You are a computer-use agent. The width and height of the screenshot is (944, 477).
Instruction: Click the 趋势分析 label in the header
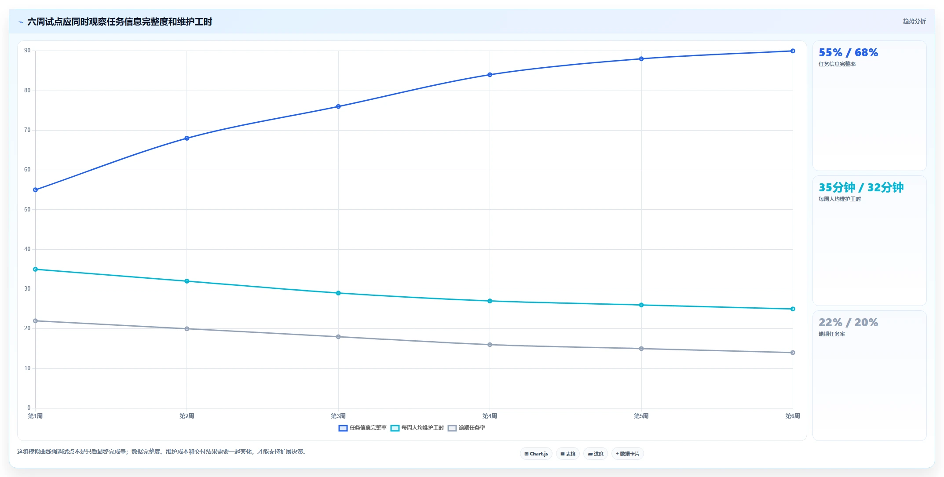click(914, 21)
